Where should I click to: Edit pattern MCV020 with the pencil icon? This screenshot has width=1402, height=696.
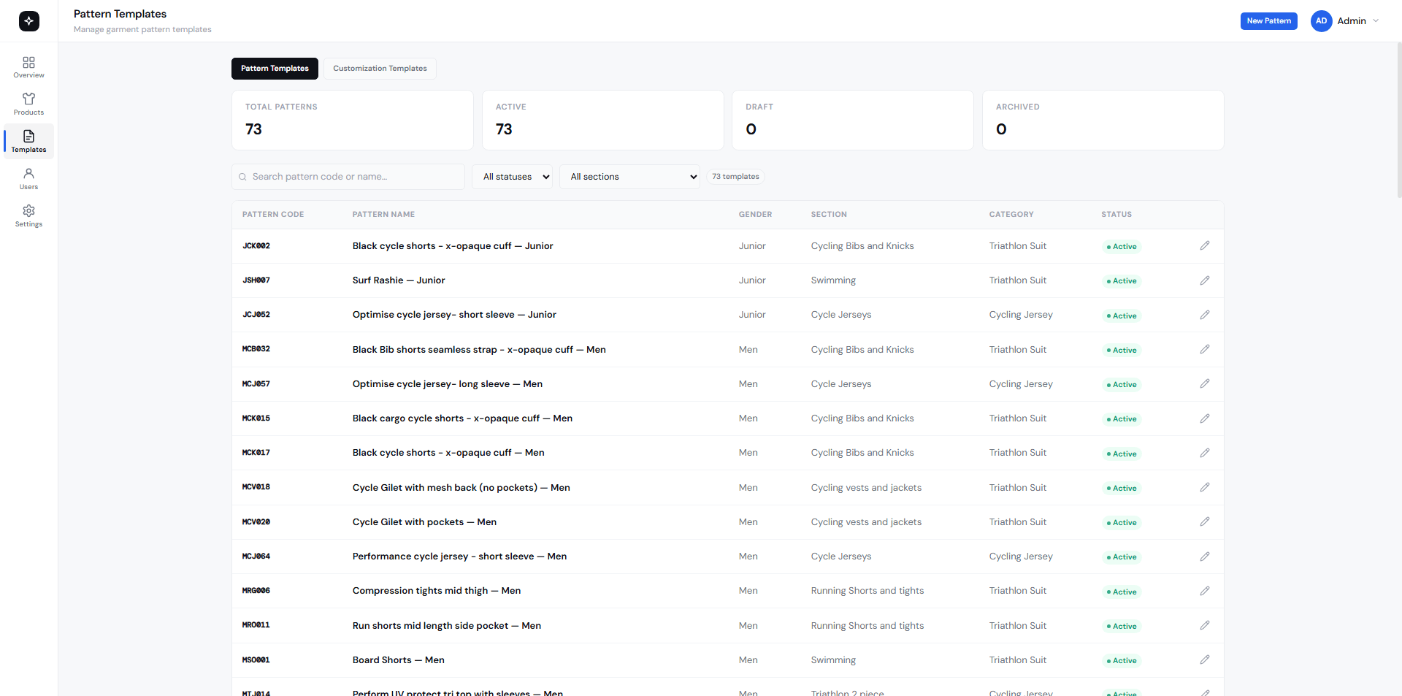click(1205, 521)
